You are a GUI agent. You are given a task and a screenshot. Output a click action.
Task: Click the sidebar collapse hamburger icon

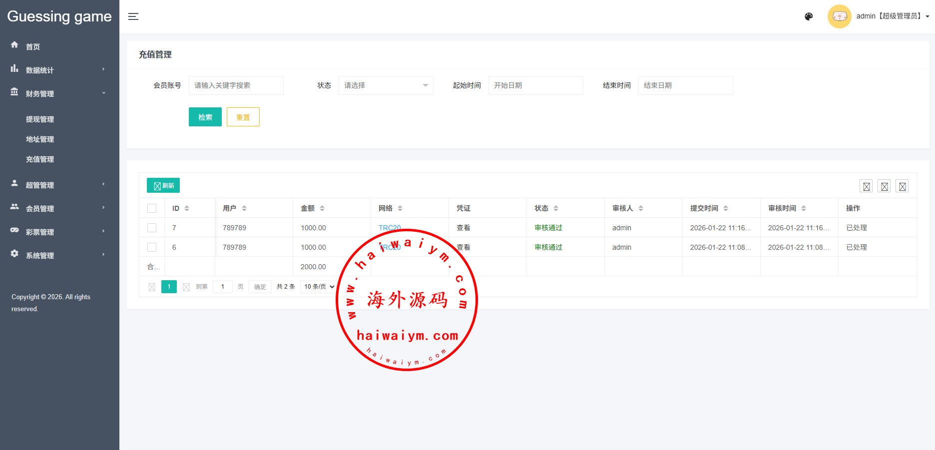(133, 16)
